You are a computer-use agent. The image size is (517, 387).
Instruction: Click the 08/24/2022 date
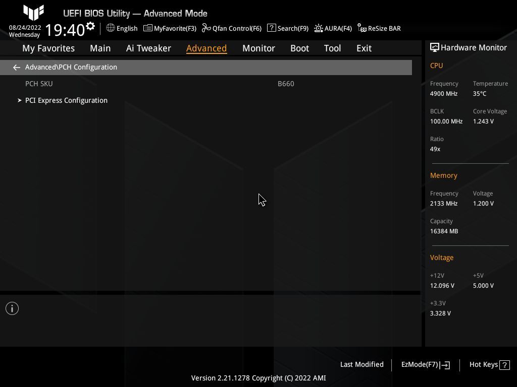point(25,28)
